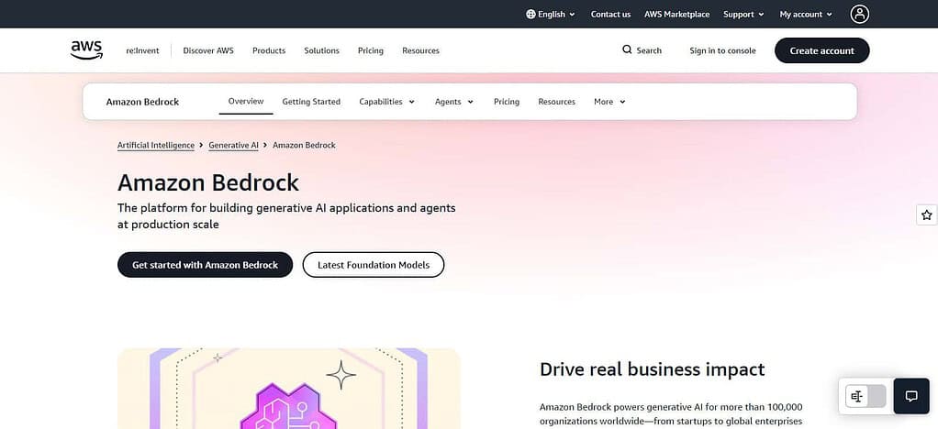The image size is (938, 429).
Task: Open the Bedrock Resources tab
Action: click(x=556, y=102)
